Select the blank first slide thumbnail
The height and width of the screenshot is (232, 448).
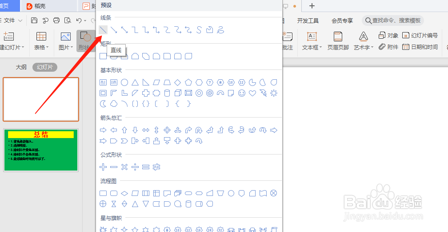pyautogui.click(x=41, y=99)
